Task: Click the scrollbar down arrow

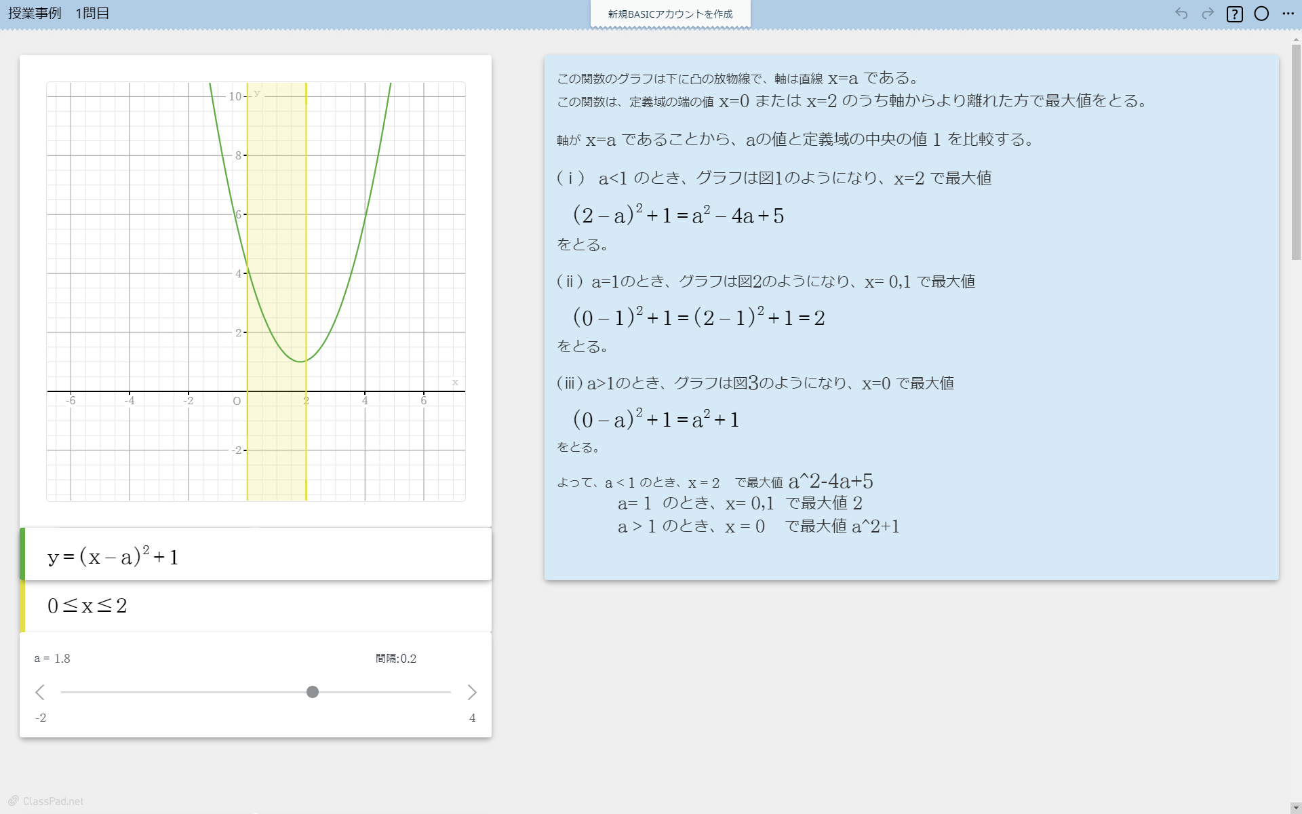Action: click(x=1296, y=808)
